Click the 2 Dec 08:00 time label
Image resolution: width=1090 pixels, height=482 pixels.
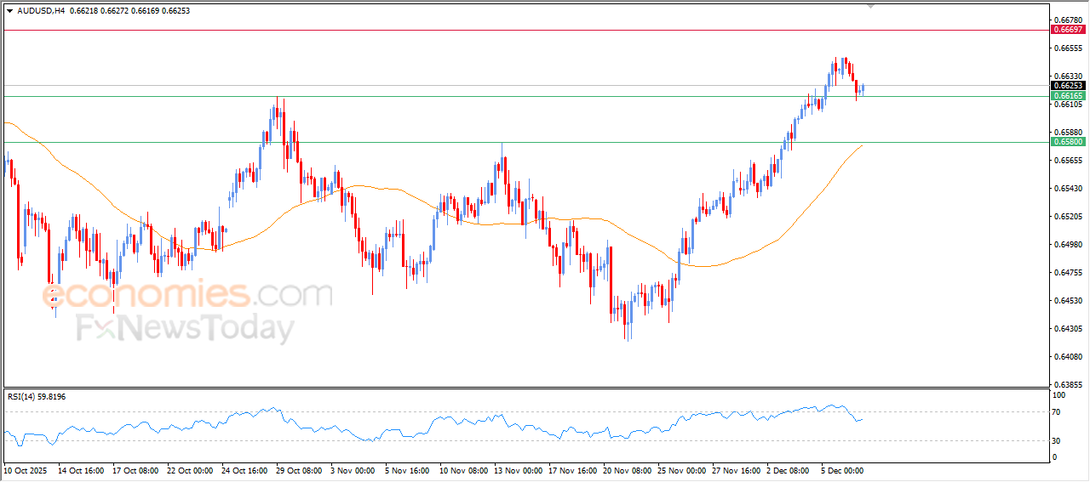tap(787, 469)
